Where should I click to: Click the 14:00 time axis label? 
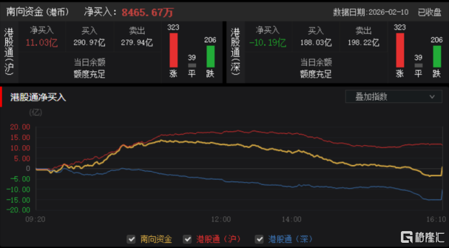(x=292, y=220)
